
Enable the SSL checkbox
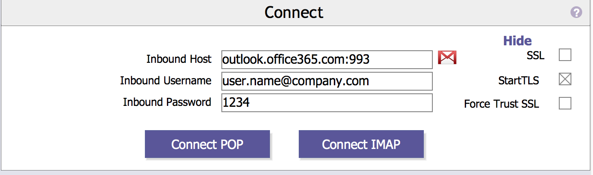coord(565,55)
